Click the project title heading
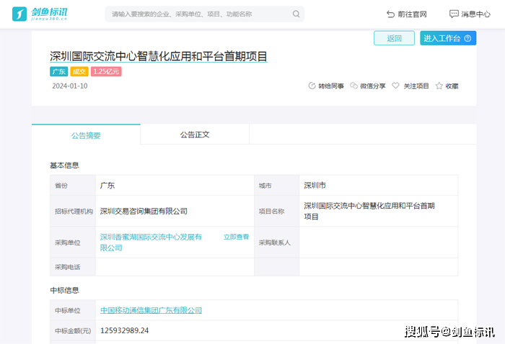Screen dimensions: 505x344 tap(159, 56)
